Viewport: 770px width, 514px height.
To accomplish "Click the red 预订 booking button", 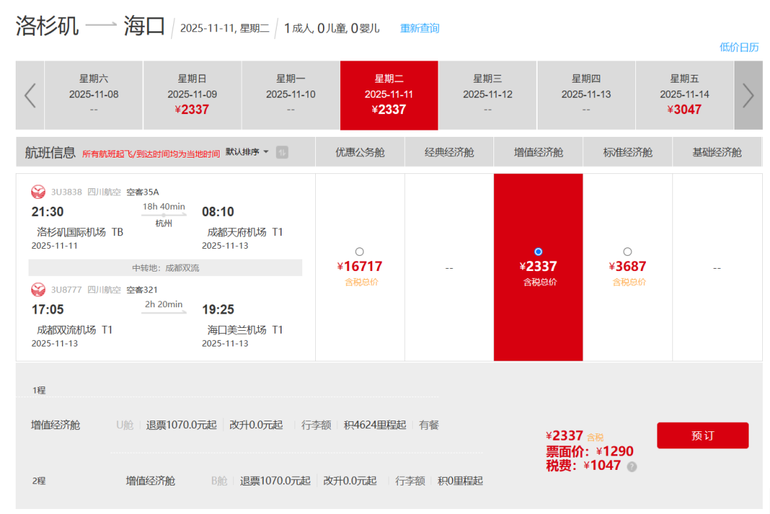I will (702, 436).
